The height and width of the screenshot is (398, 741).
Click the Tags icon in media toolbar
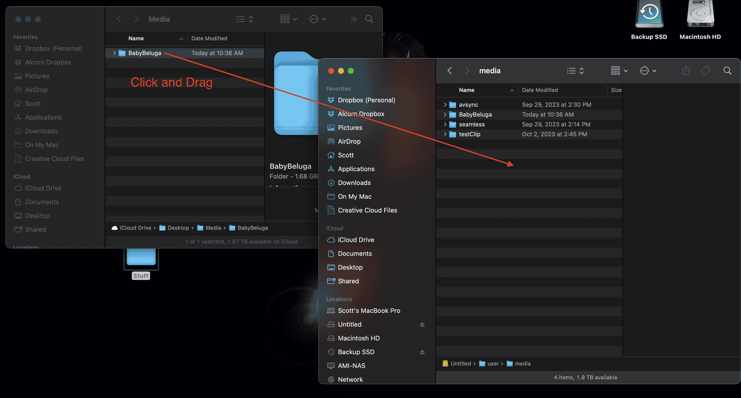click(x=705, y=71)
